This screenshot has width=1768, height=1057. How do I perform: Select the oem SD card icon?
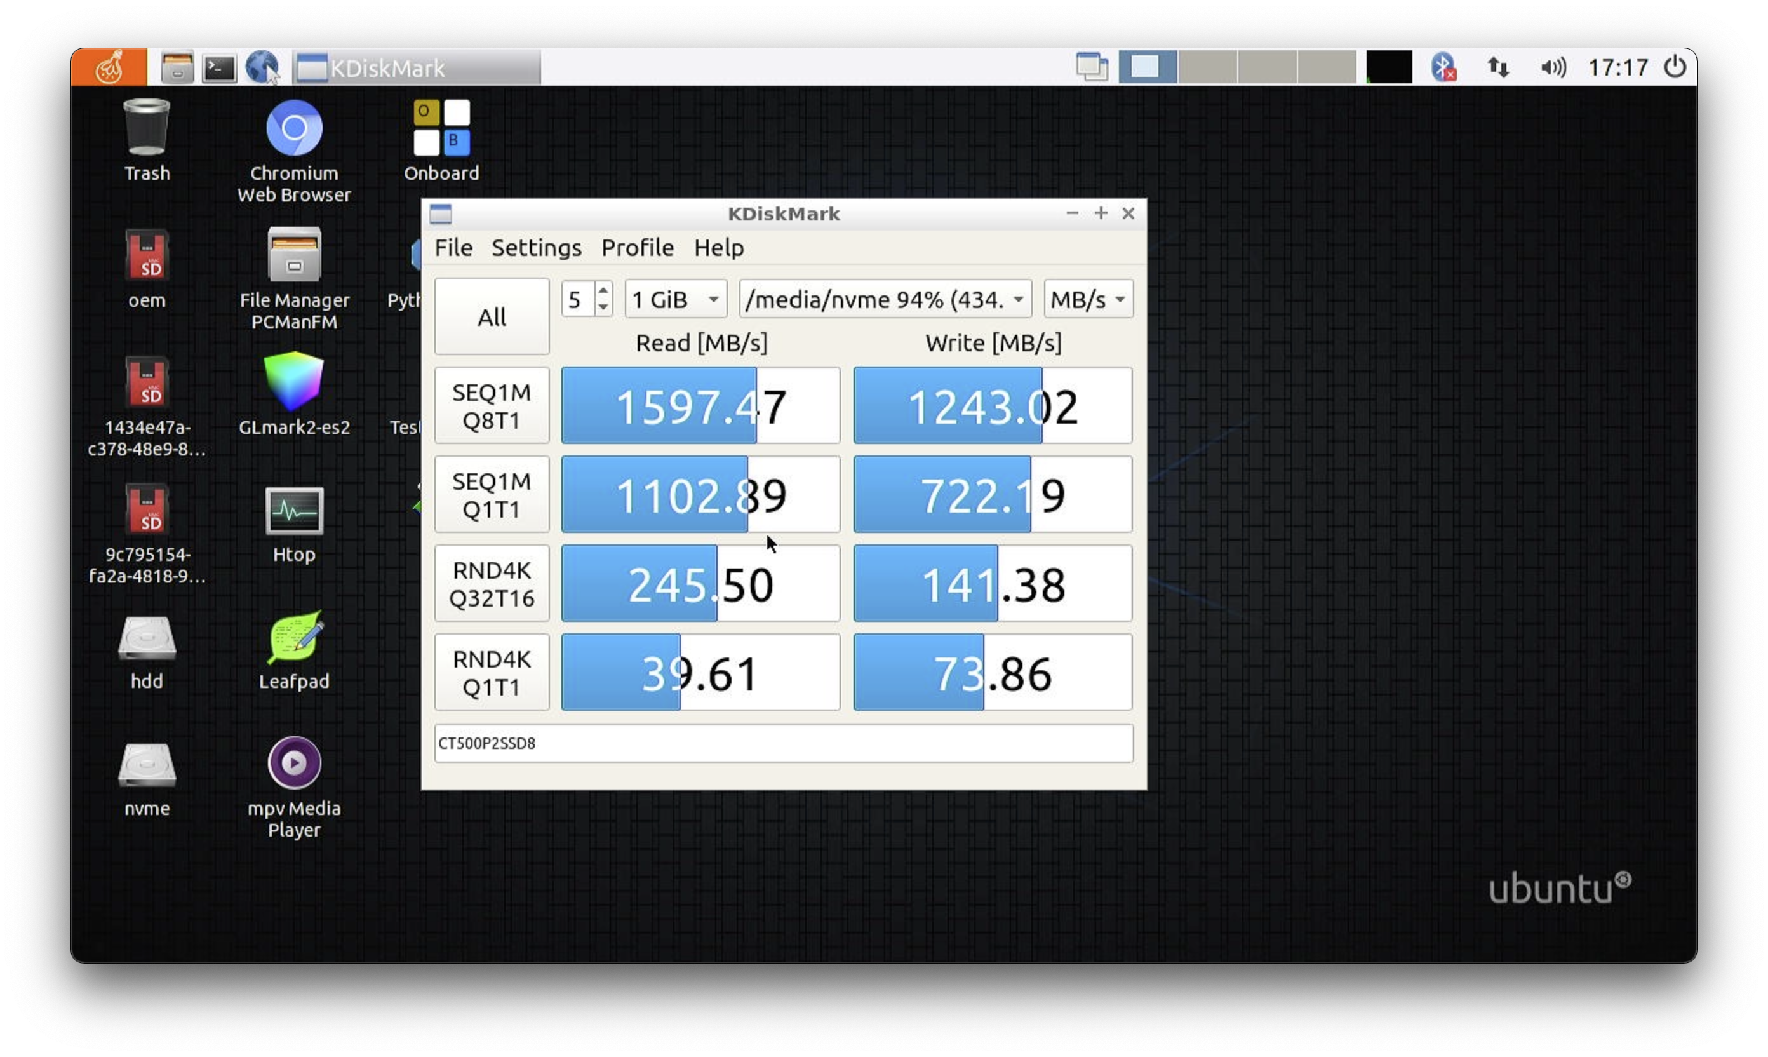(x=147, y=269)
